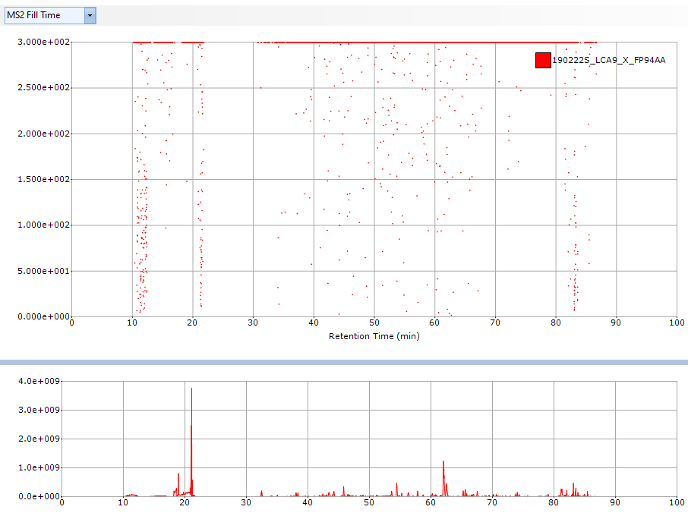Click the 100 tick label on the lower x-axis
The width and height of the screenshot is (688, 516).
[677, 502]
